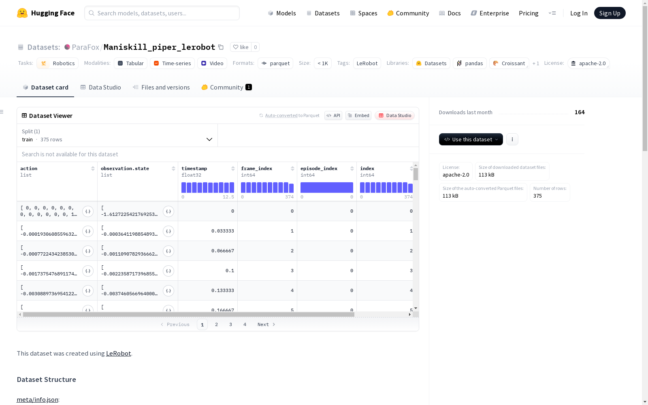Click the Embed button

coord(358,115)
